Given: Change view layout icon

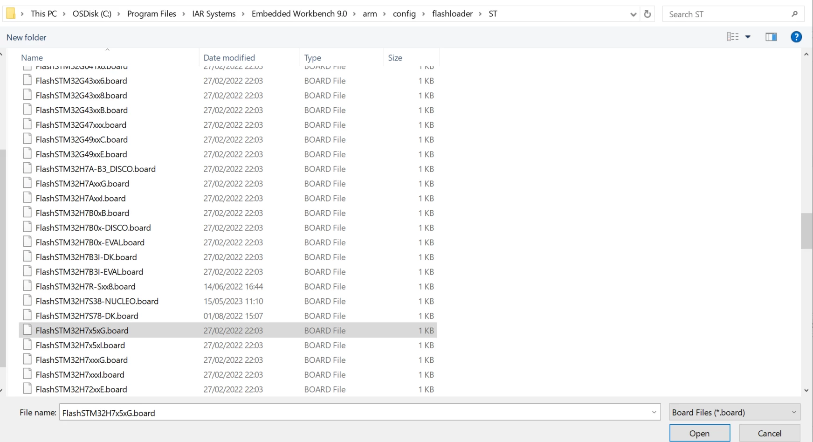Looking at the screenshot, I should coord(733,37).
